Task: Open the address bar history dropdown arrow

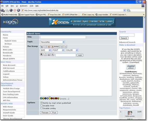Action: click(124, 10)
